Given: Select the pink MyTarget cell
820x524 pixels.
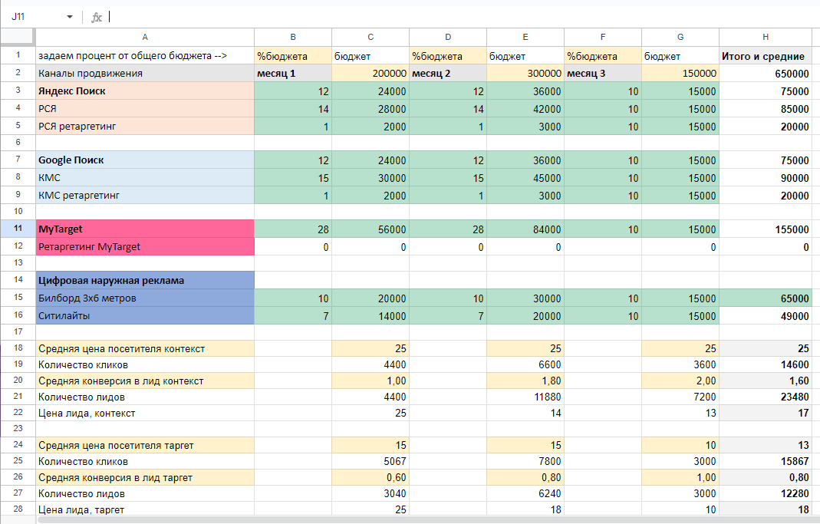Looking at the screenshot, I should tap(145, 229).
